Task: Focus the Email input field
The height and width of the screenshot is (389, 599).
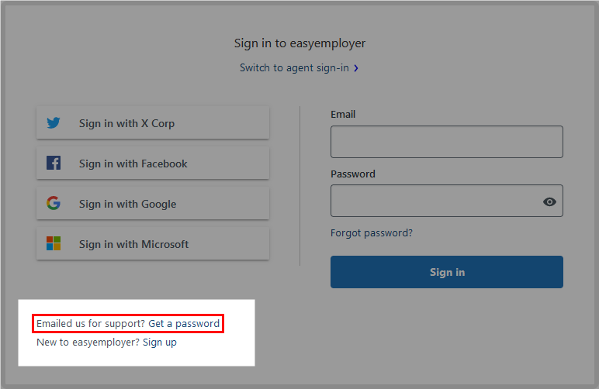Action: coord(447,142)
